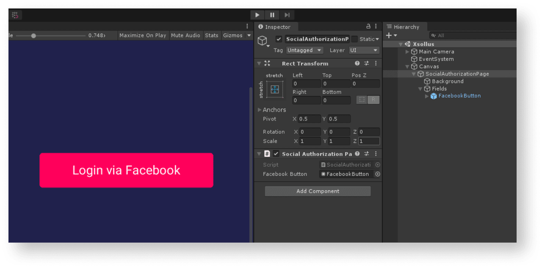
Task: Click the Step forward button
Action: pyautogui.click(x=287, y=15)
